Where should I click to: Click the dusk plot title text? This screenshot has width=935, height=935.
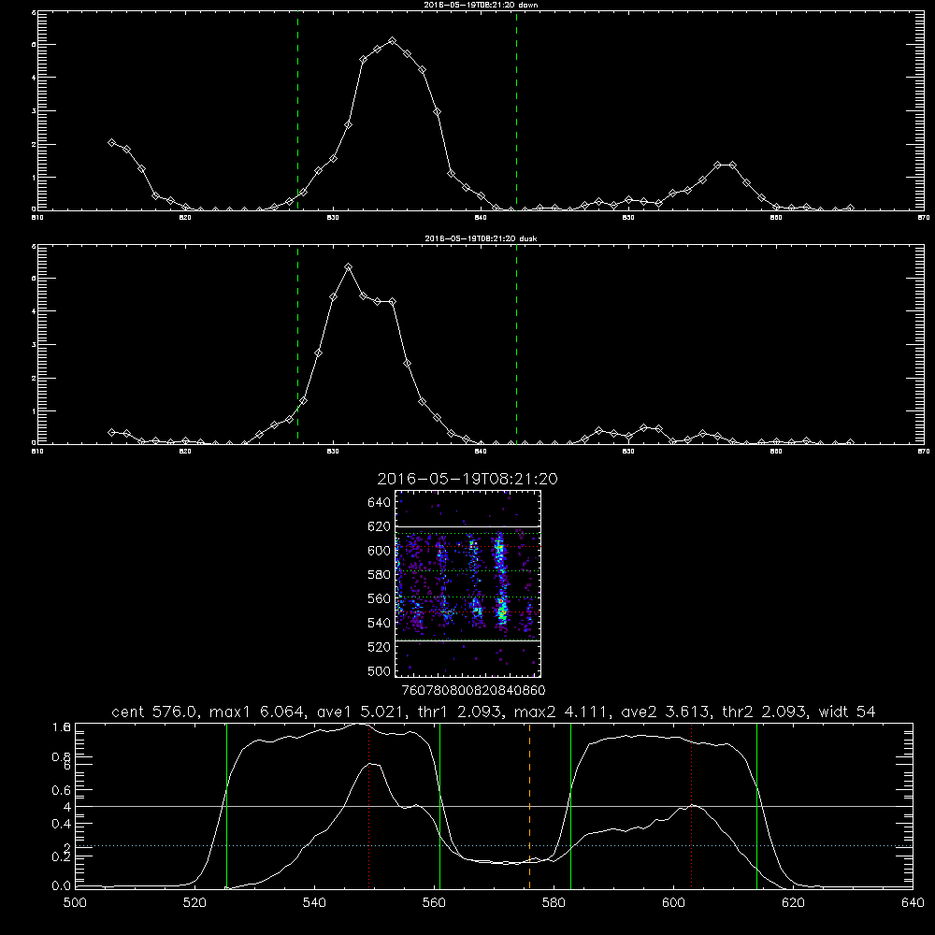(481, 237)
